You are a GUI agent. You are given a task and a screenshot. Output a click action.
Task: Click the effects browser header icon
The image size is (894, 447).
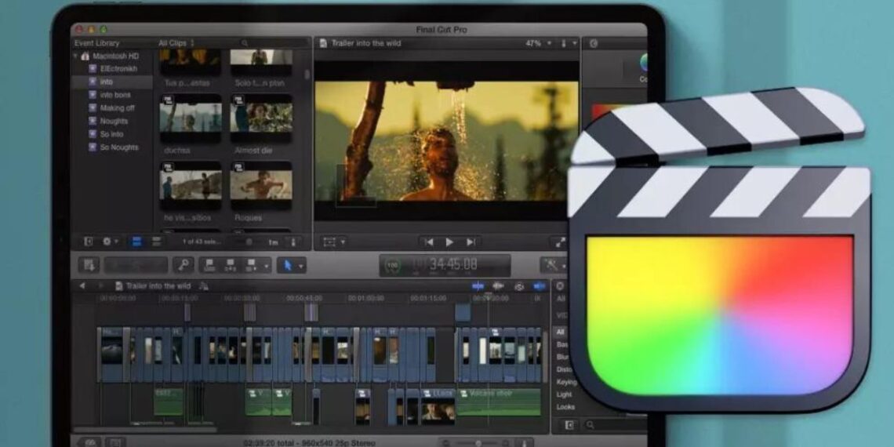561,285
